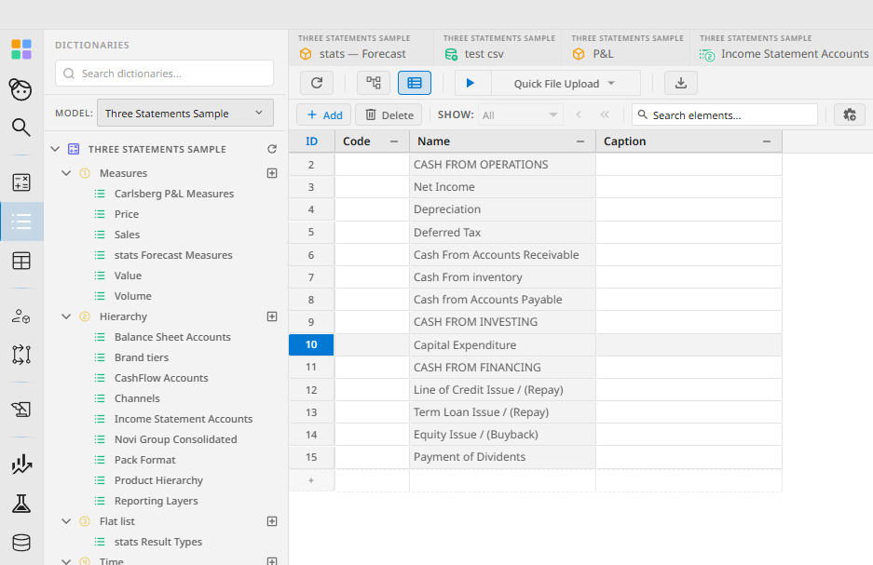Add a new Hierarchy dictionary

pos(272,316)
